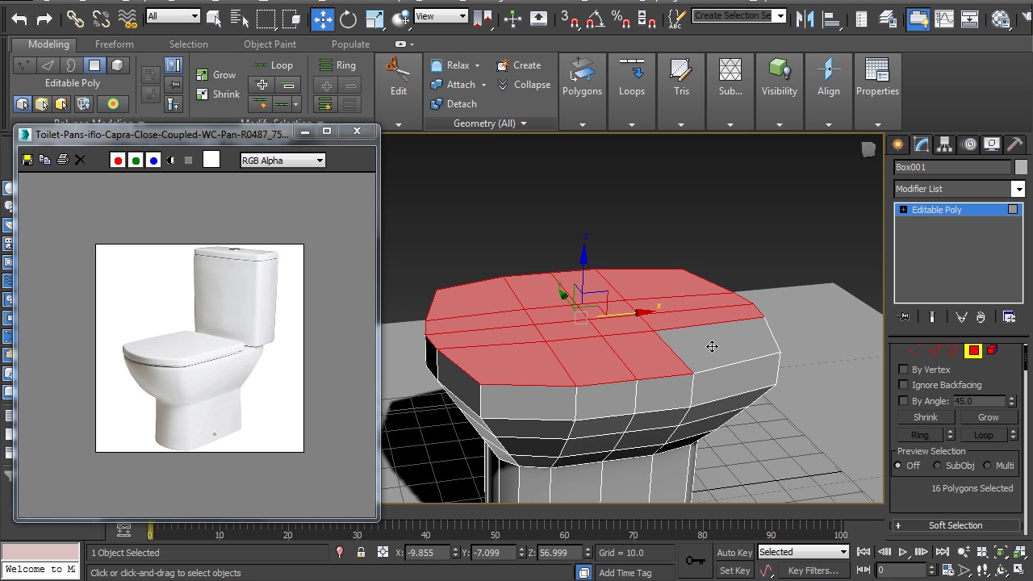
Task: Open the Utilities hammer panel icon
Action: [x=1015, y=144]
